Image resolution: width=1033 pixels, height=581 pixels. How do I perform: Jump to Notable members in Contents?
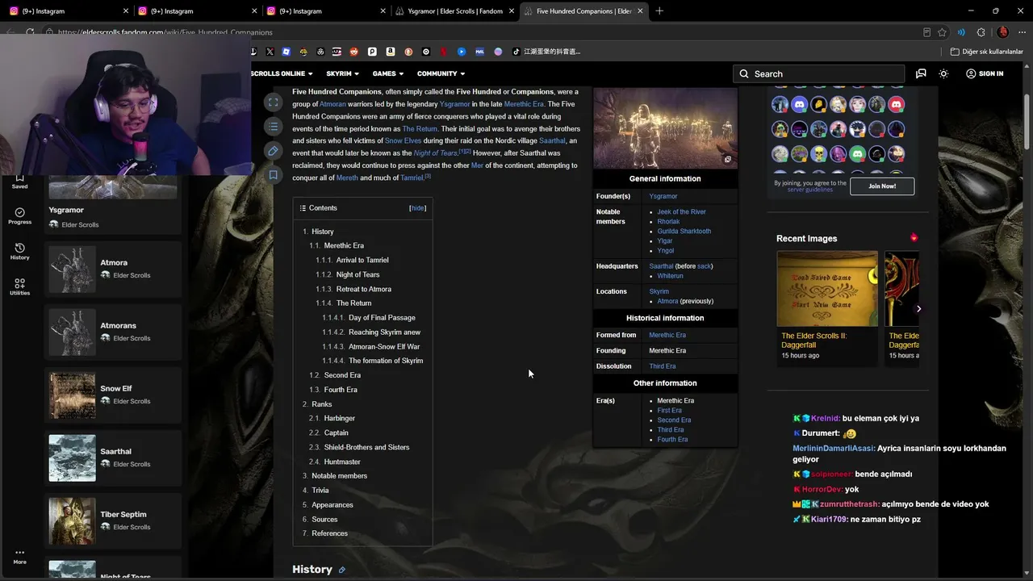(x=339, y=476)
